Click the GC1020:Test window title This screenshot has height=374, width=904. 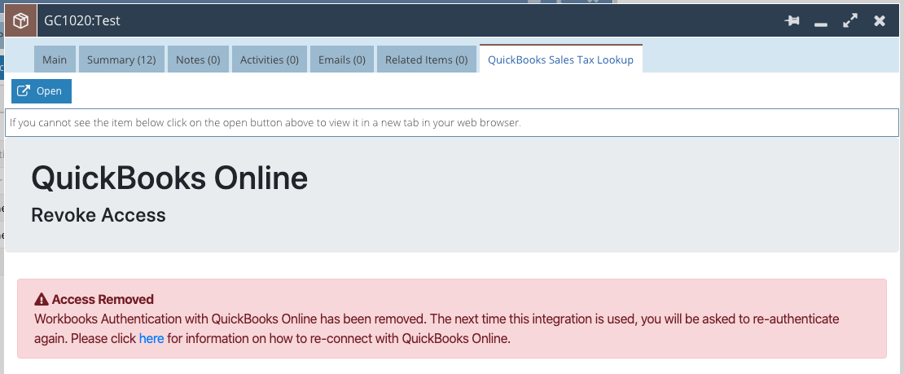click(x=82, y=21)
